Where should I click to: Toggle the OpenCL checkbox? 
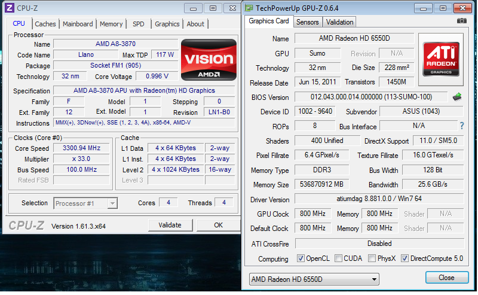coord(301,258)
